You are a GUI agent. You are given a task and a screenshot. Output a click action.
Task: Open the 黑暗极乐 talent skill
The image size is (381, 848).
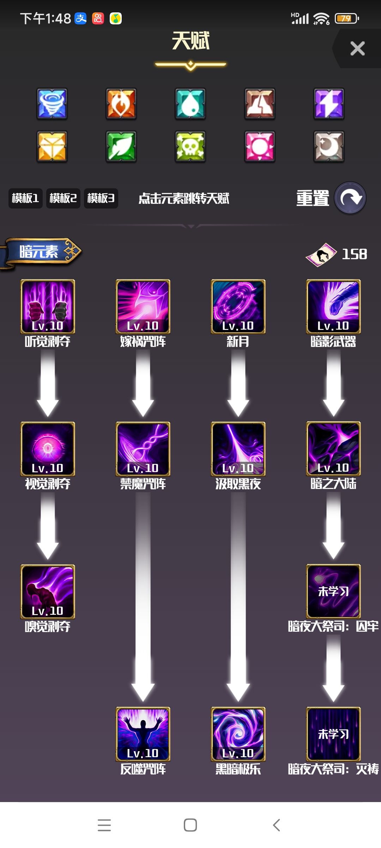(x=238, y=734)
